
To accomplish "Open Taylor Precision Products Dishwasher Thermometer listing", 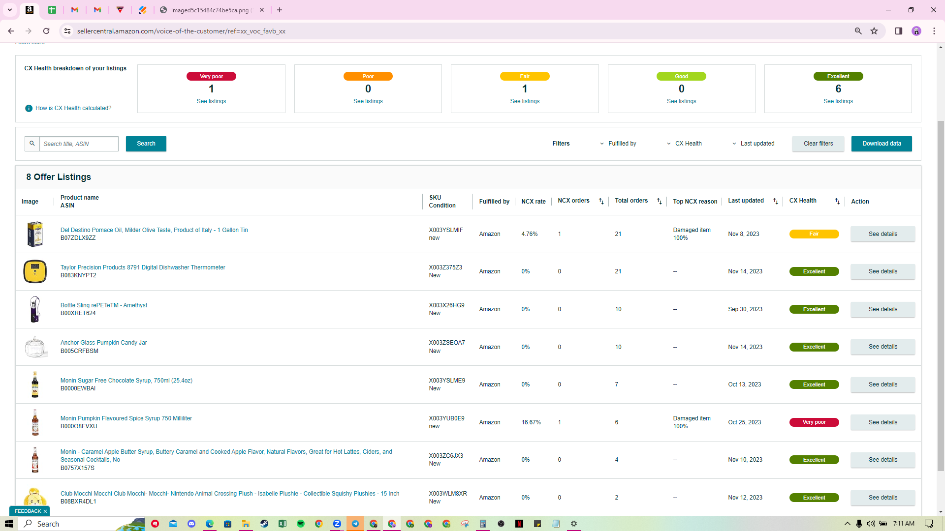I will [143, 267].
